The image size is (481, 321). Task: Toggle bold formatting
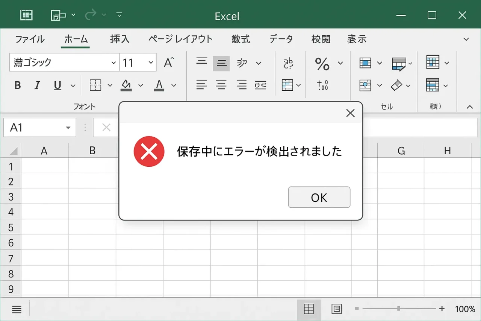17,85
